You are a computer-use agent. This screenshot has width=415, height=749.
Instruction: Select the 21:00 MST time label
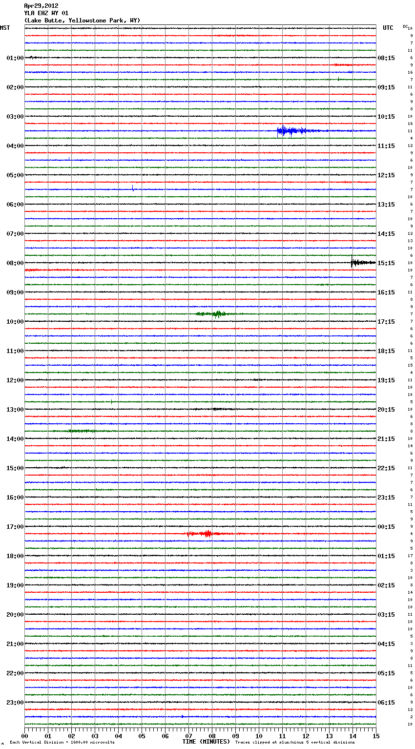[x=15, y=644]
